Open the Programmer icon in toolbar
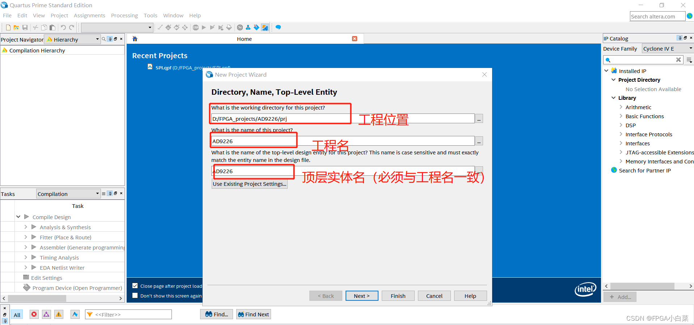694x325 pixels. point(256,27)
